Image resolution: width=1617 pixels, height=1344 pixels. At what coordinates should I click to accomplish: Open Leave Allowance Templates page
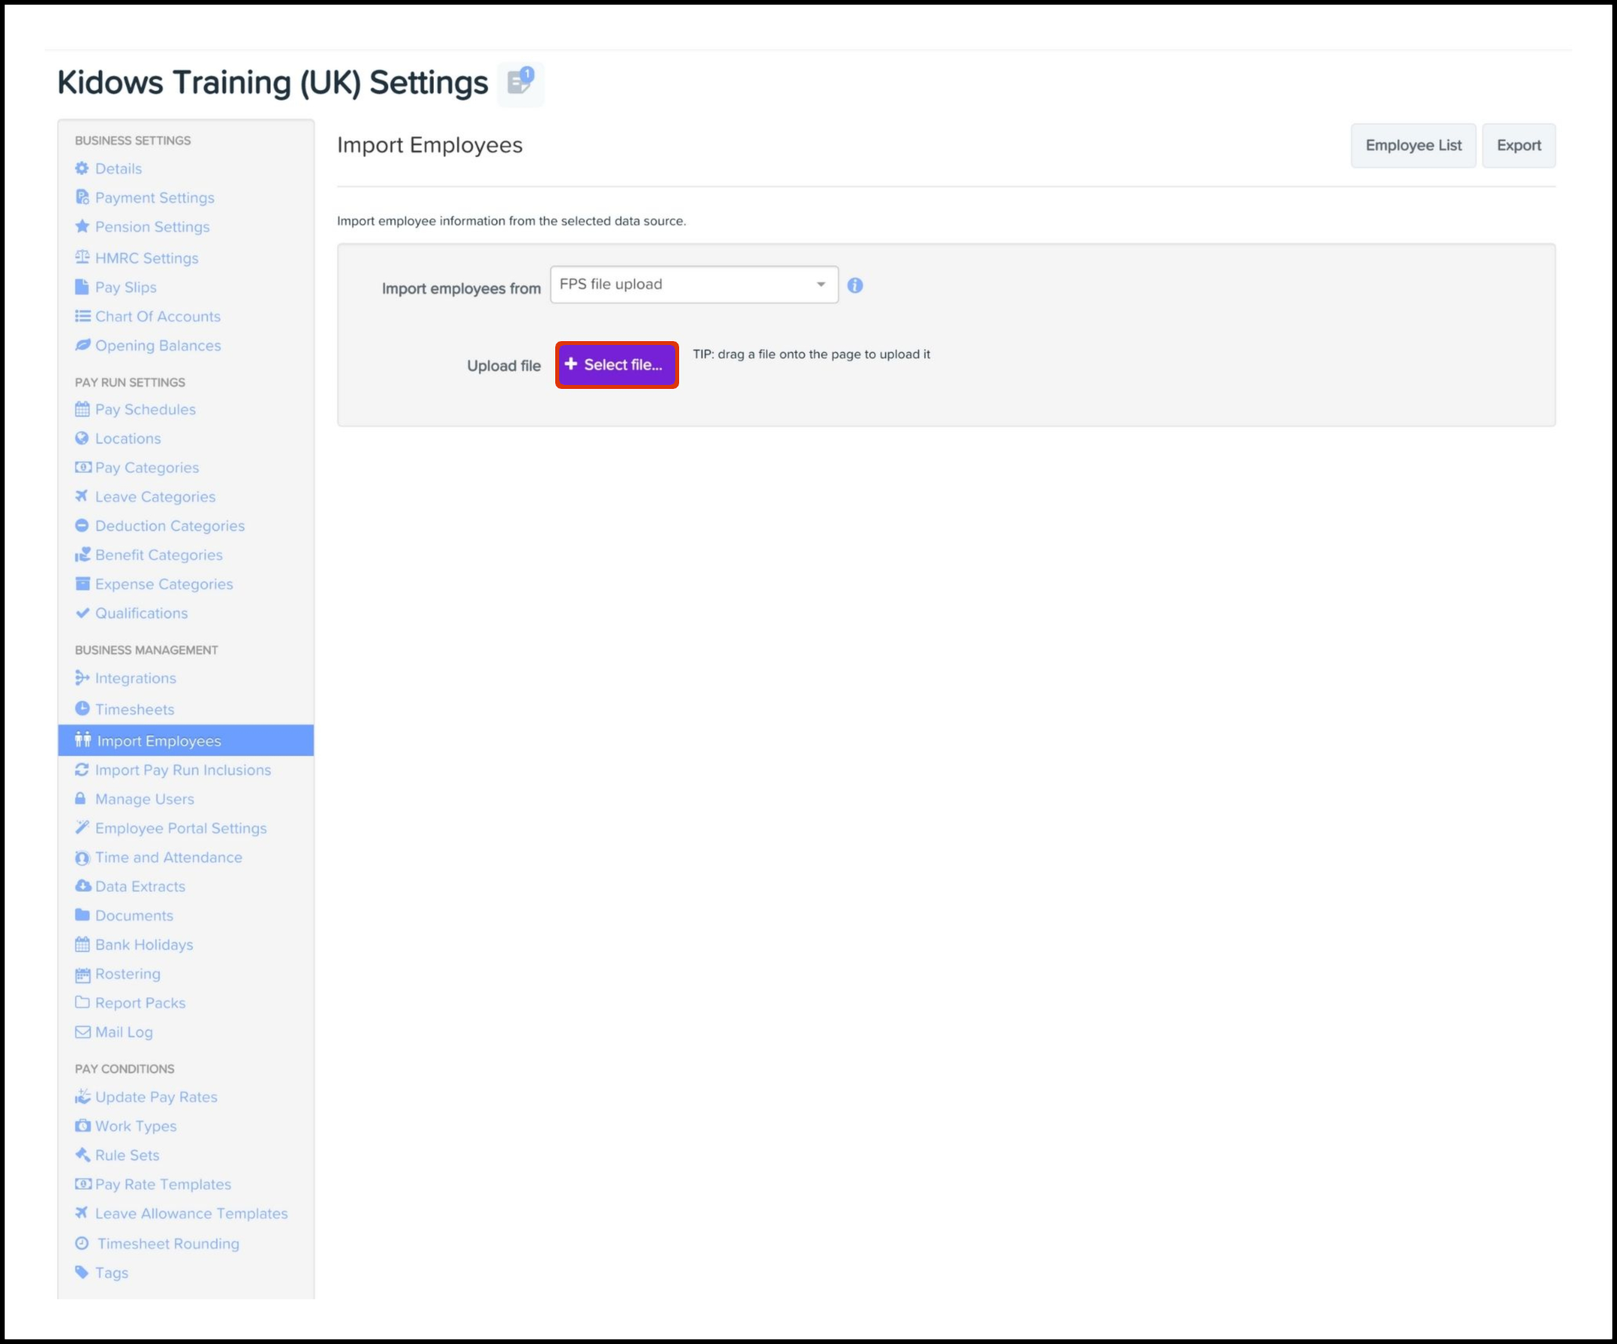(191, 1213)
